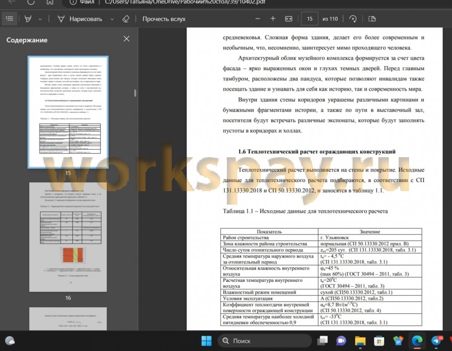Open the weather widget on the taskbar
This screenshot has width=452, height=351.
tap(10, 341)
